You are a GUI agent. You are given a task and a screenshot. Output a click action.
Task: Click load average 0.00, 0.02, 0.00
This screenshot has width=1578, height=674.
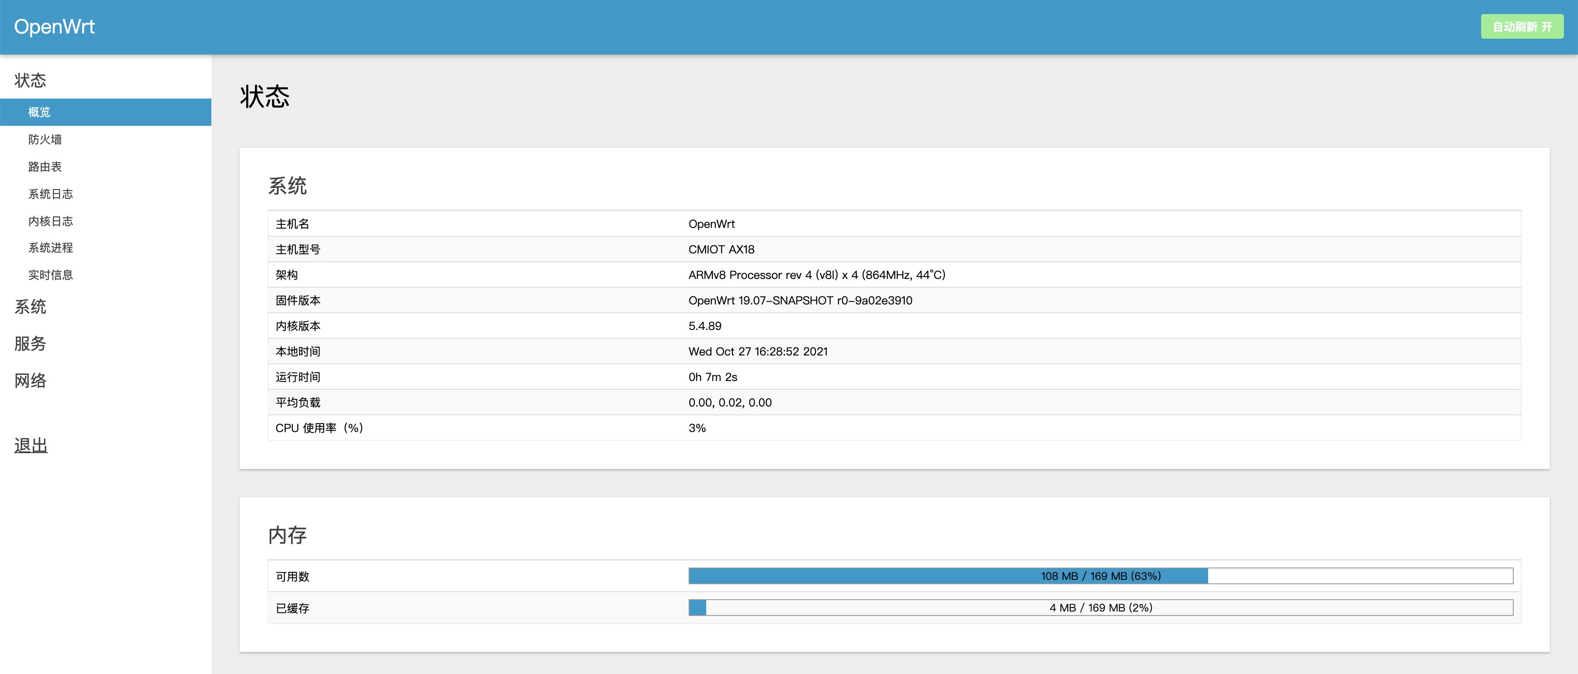[730, 403]
